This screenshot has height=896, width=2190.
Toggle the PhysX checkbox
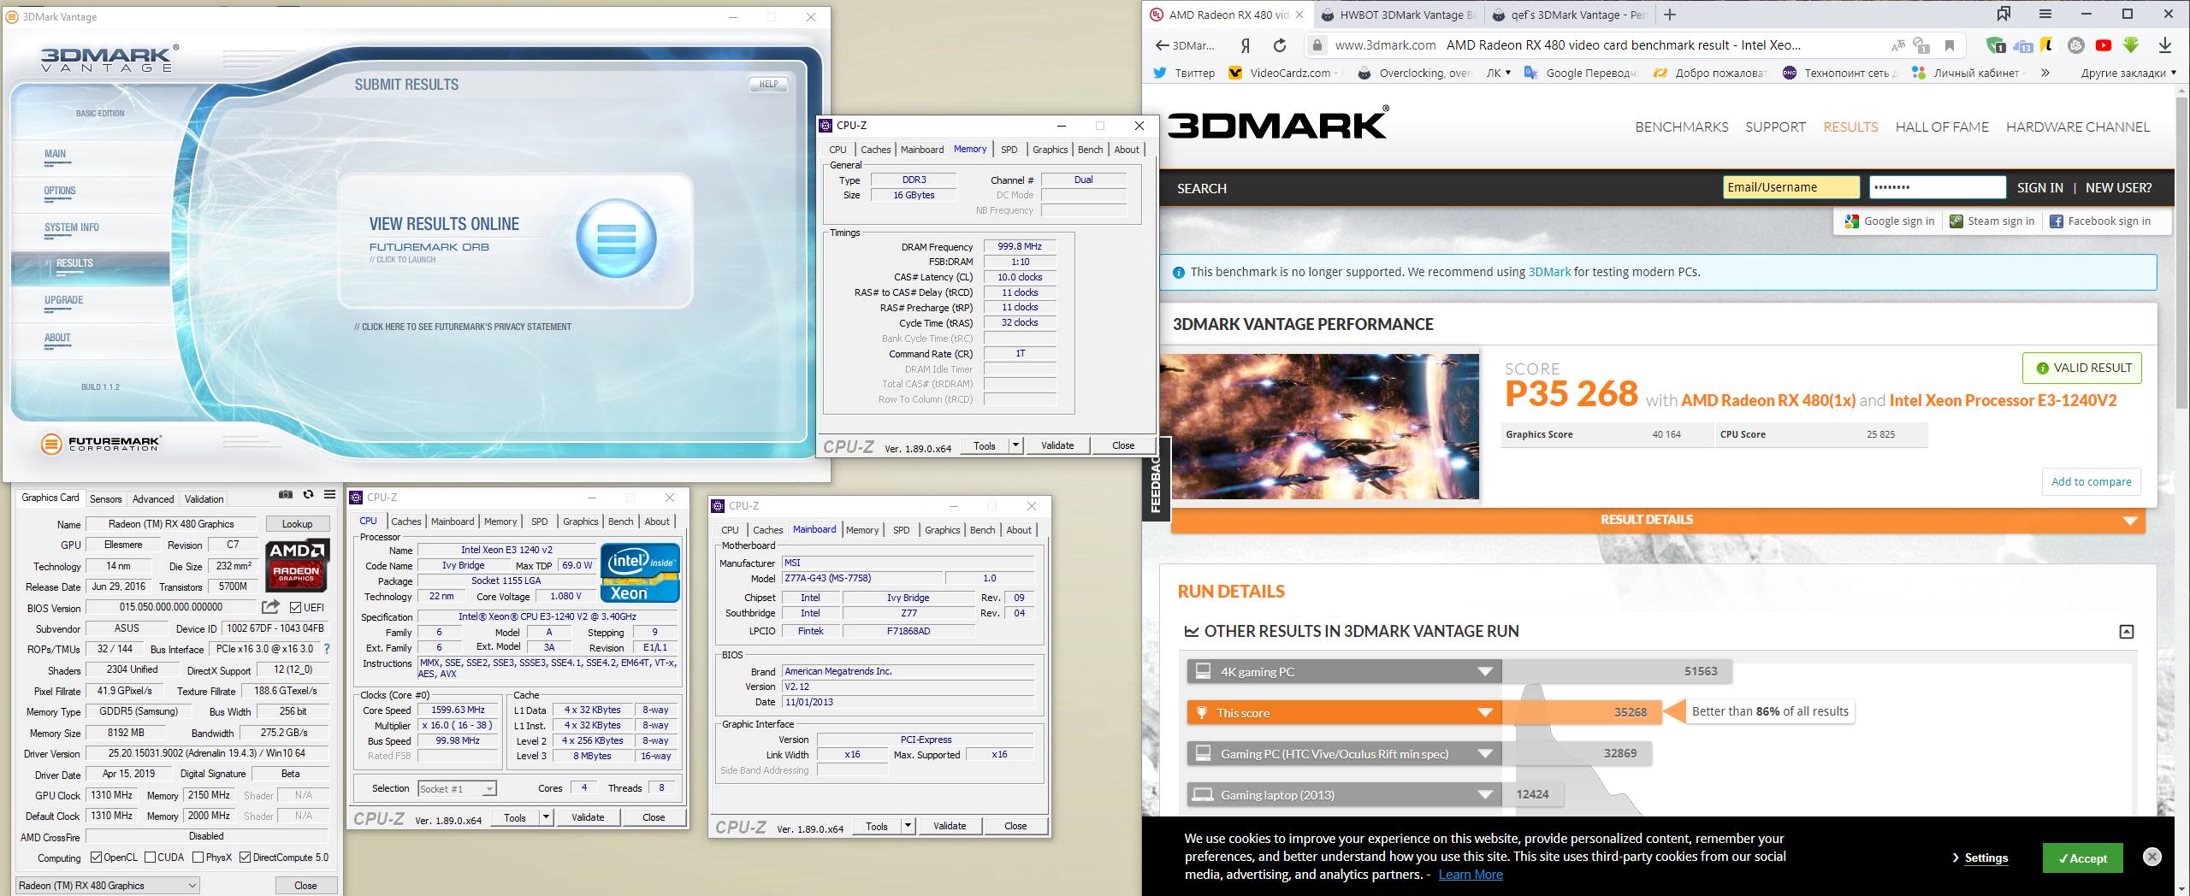click(198, 858)
